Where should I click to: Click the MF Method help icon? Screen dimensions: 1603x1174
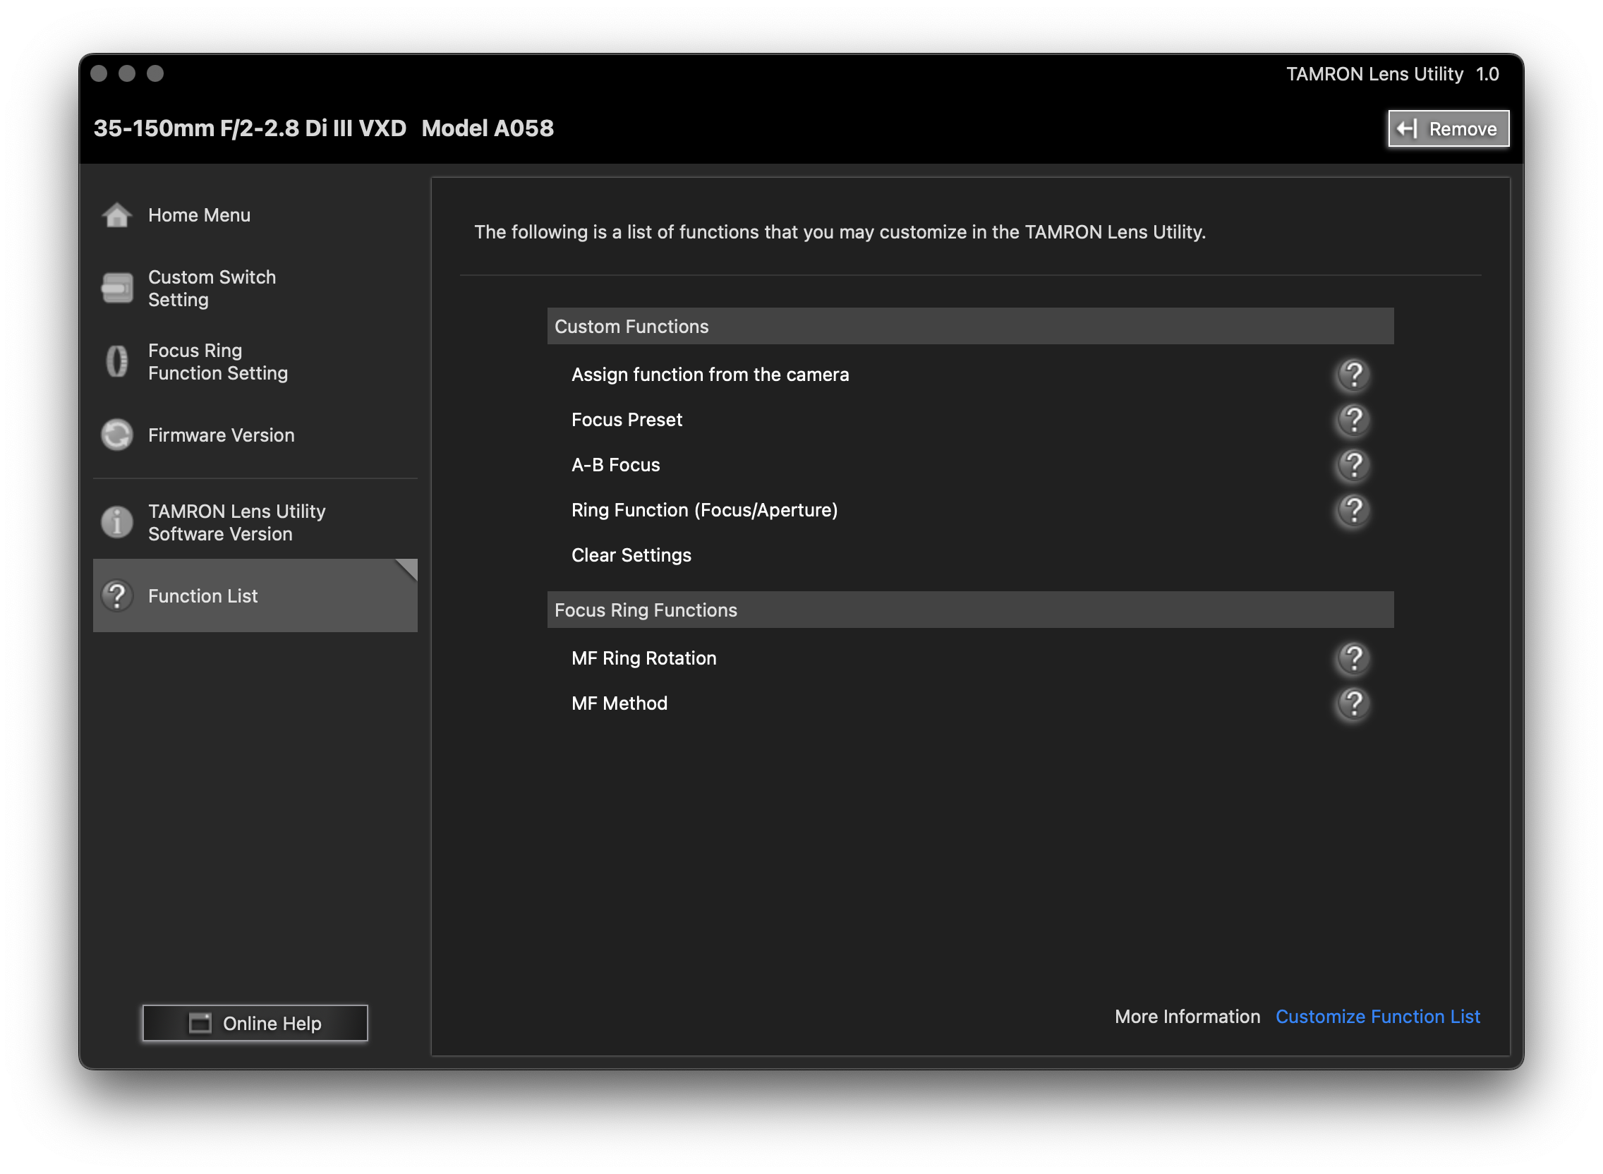point(1353,703)
